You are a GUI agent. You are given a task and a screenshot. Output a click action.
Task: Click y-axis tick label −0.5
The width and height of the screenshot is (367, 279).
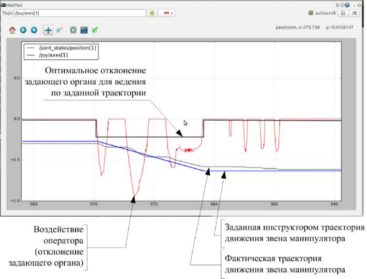(x=15, y=160)
